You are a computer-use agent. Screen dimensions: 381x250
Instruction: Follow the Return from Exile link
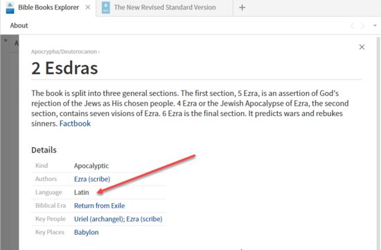(x=99, y=206)
